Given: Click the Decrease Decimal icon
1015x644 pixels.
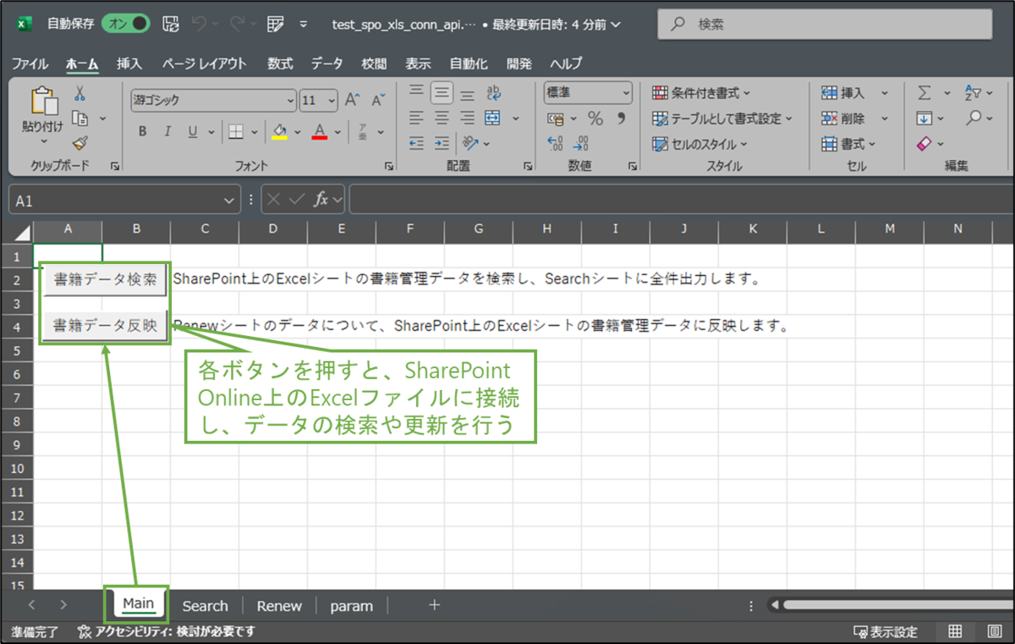Looking at the screenshot, I should click(x=581, y=144).
